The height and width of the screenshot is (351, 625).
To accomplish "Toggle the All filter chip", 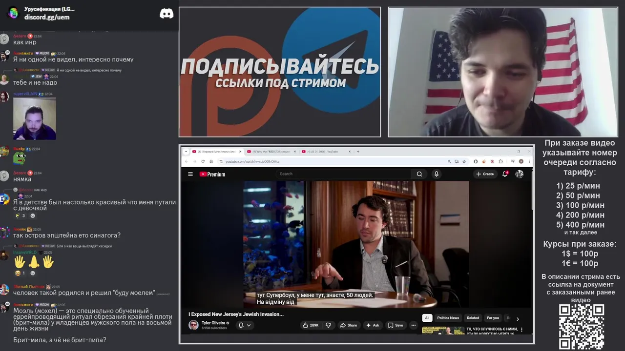I will coord(427,318).
